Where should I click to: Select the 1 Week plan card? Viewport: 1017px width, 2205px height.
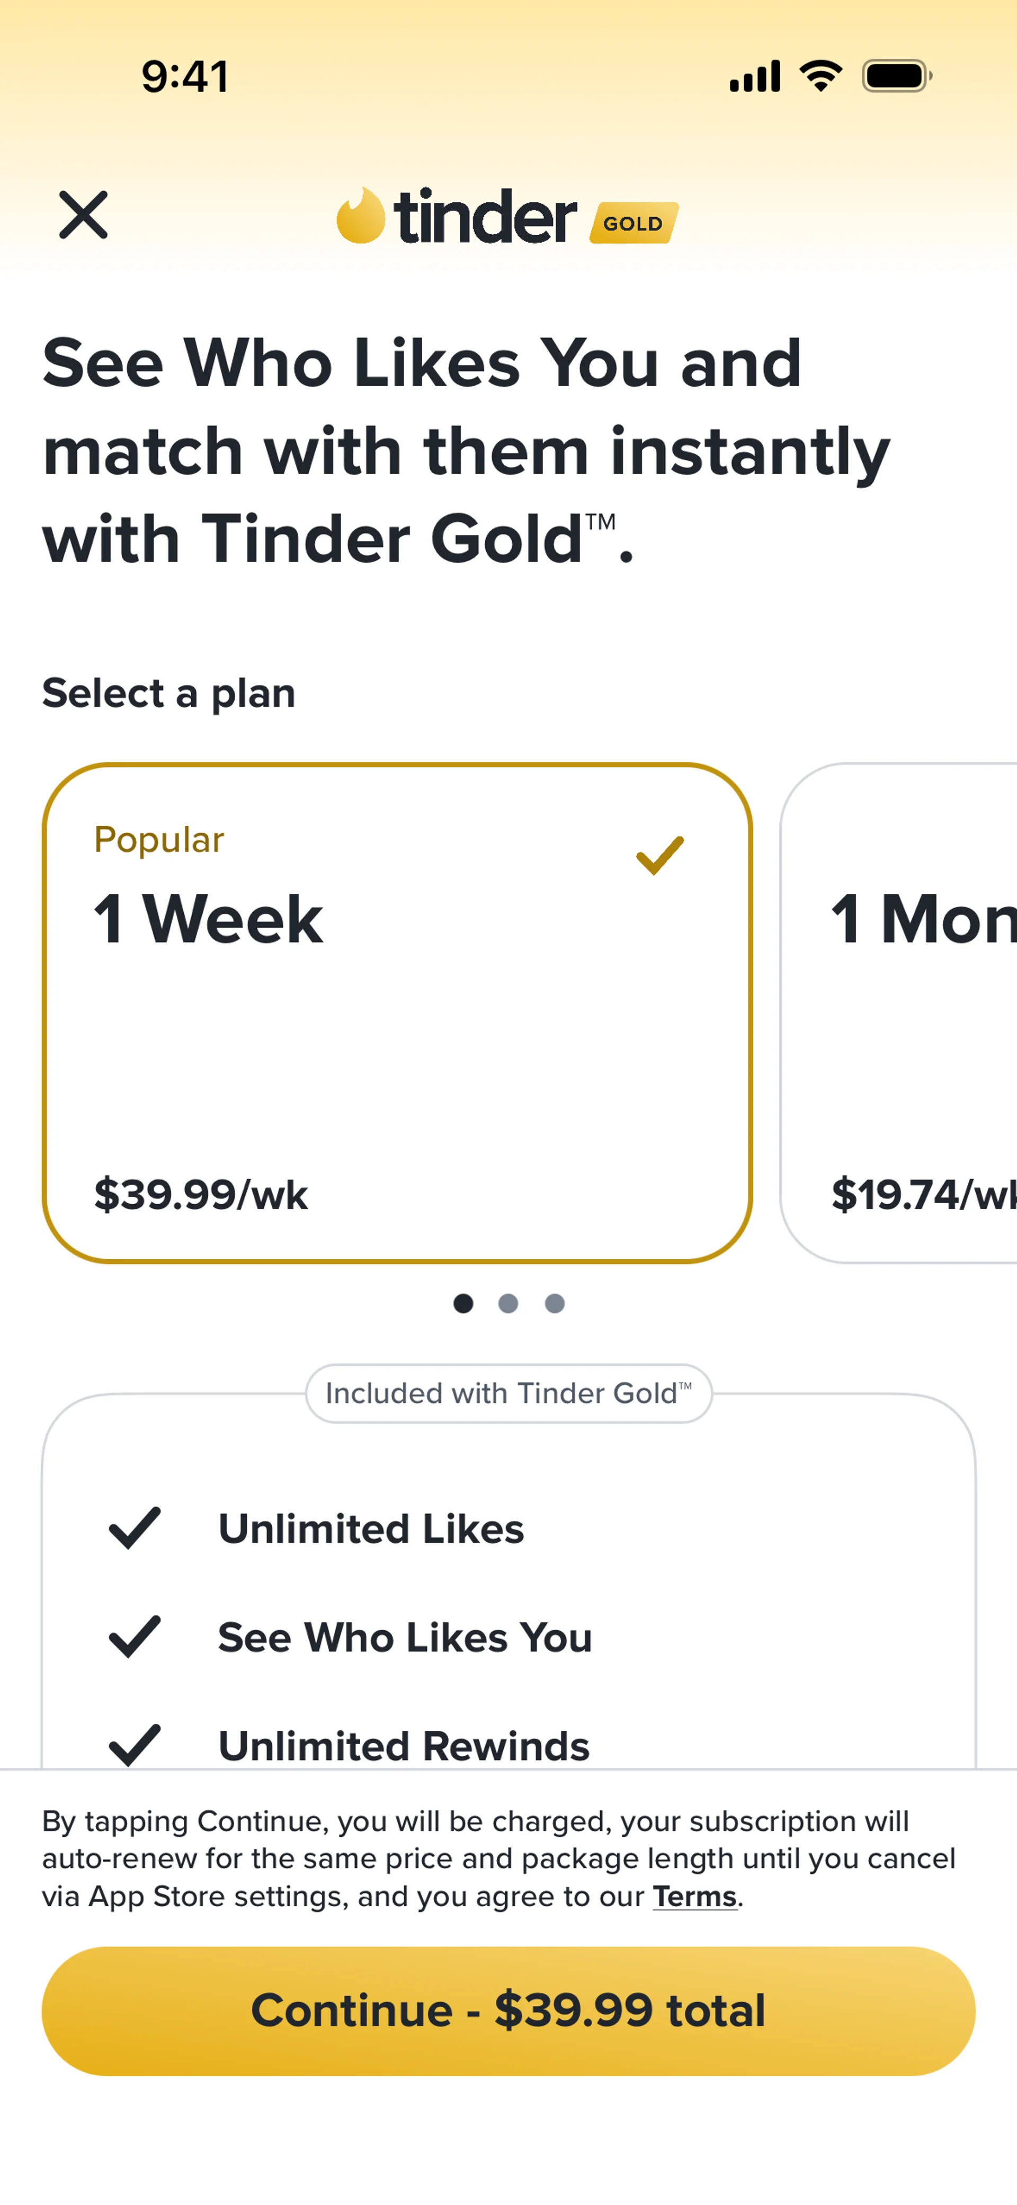coord(397,1012)
